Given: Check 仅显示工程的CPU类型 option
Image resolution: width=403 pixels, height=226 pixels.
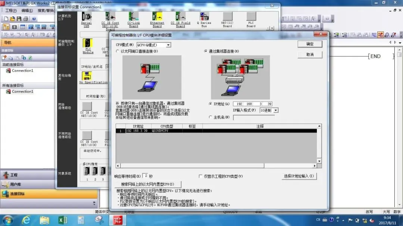Looking at the screenshot, I should click(x=200, y=176).
